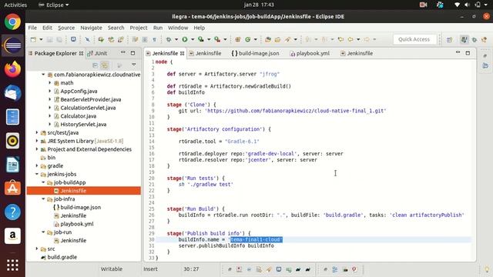The height and width of the screenshot is (277, 493).
Task: Click the Save All toolbar icon
Action: pos(59,39)
